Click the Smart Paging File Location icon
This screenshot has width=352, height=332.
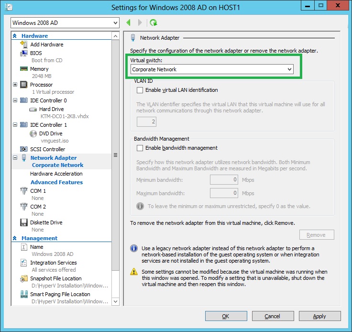(23, 294)
